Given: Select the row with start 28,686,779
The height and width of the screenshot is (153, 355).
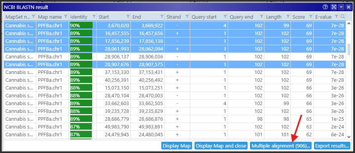Looking at the screenshot, I should 175,119.
